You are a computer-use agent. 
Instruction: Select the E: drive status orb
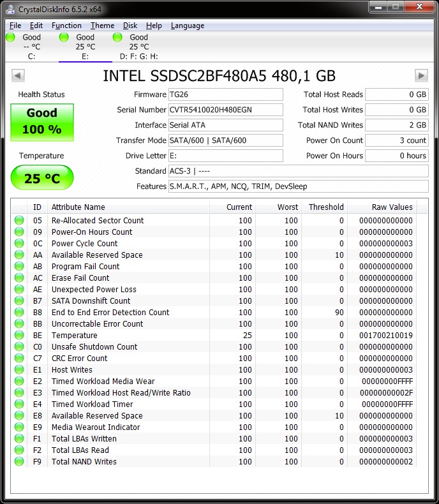click(x=64, y=38)
